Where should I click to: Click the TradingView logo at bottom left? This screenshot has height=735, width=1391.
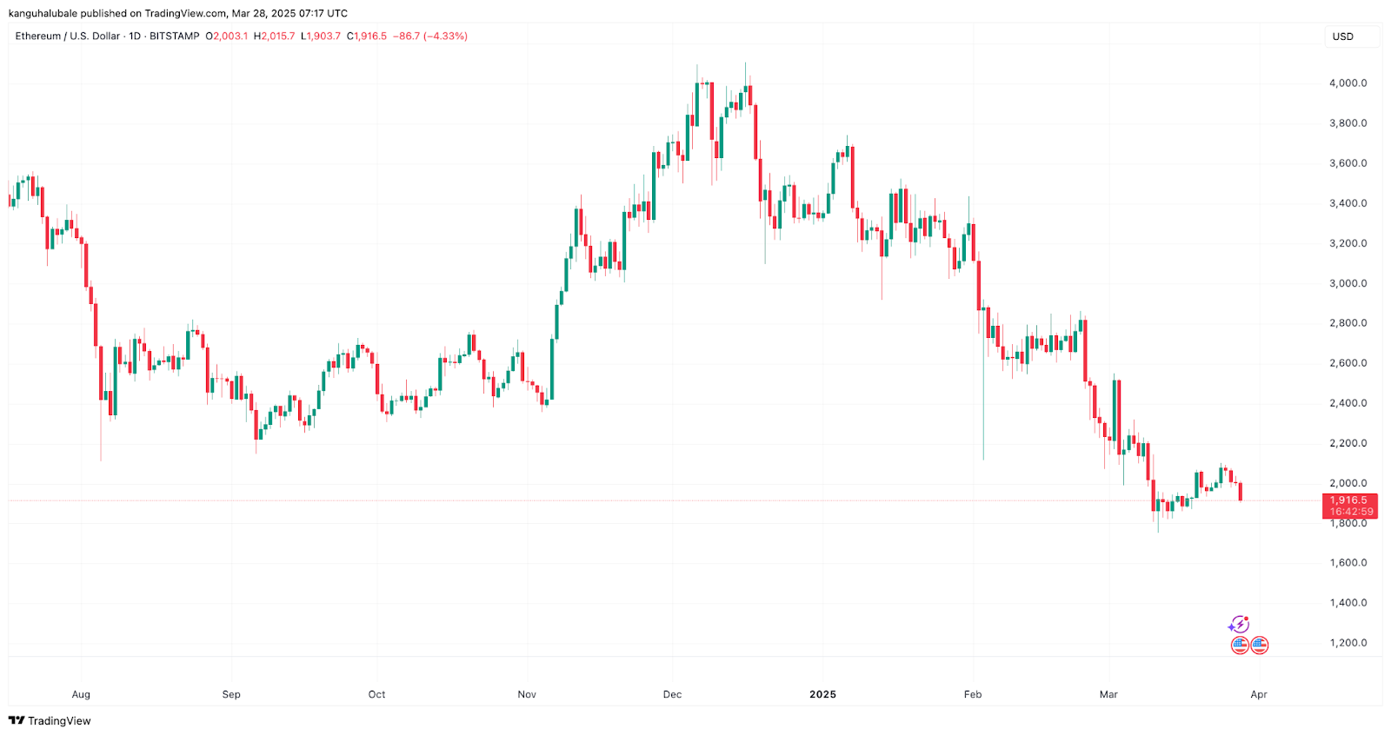(x=50, y=720)
